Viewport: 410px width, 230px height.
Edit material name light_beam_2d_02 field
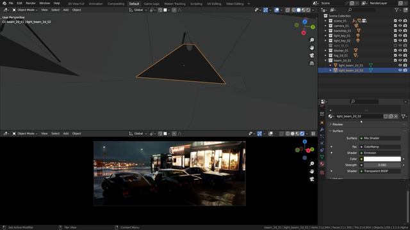pyautogui.click(x=359, y=116)
